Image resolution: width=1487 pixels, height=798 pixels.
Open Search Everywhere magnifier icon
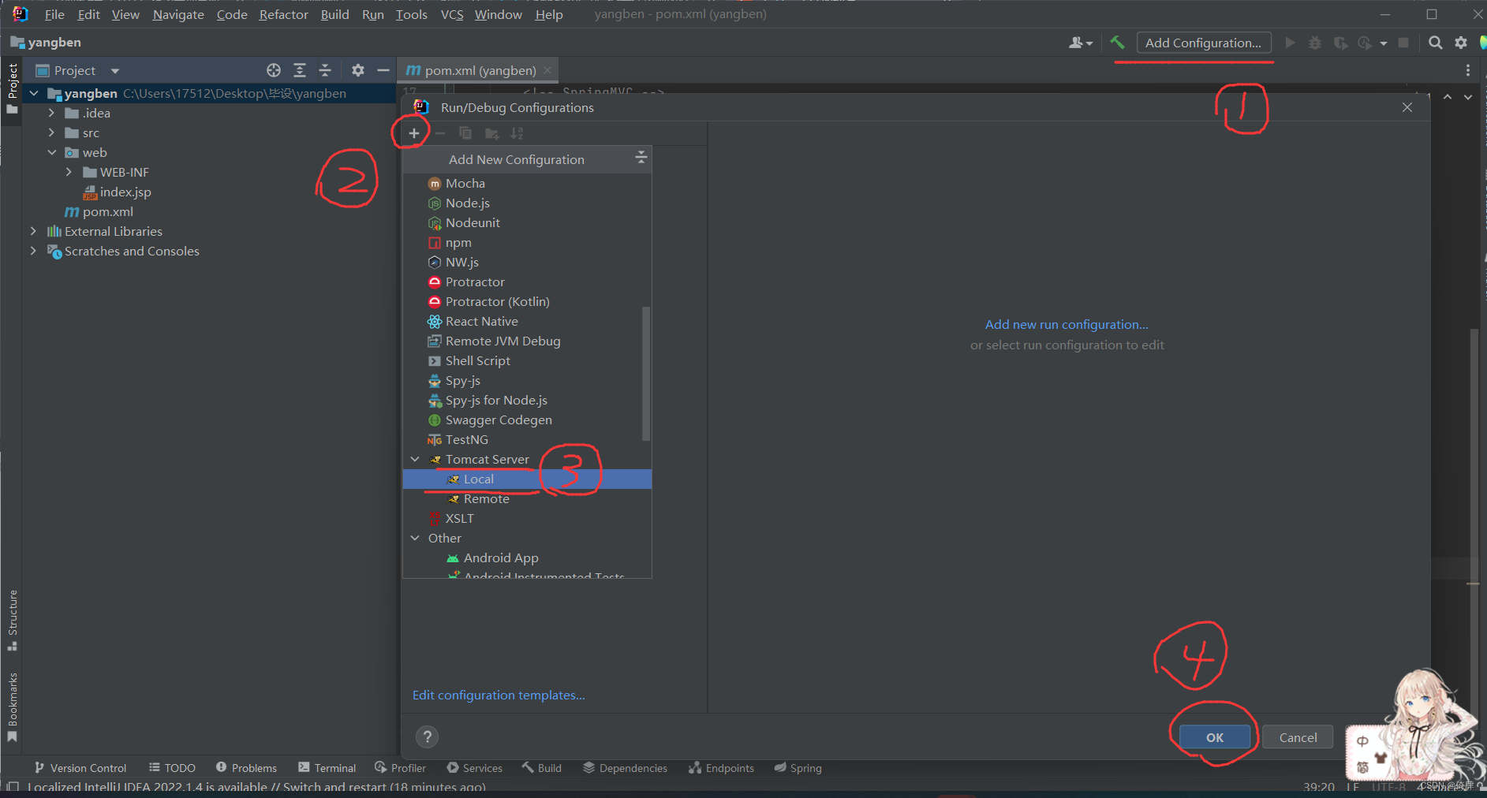[x=1435, y=43]
